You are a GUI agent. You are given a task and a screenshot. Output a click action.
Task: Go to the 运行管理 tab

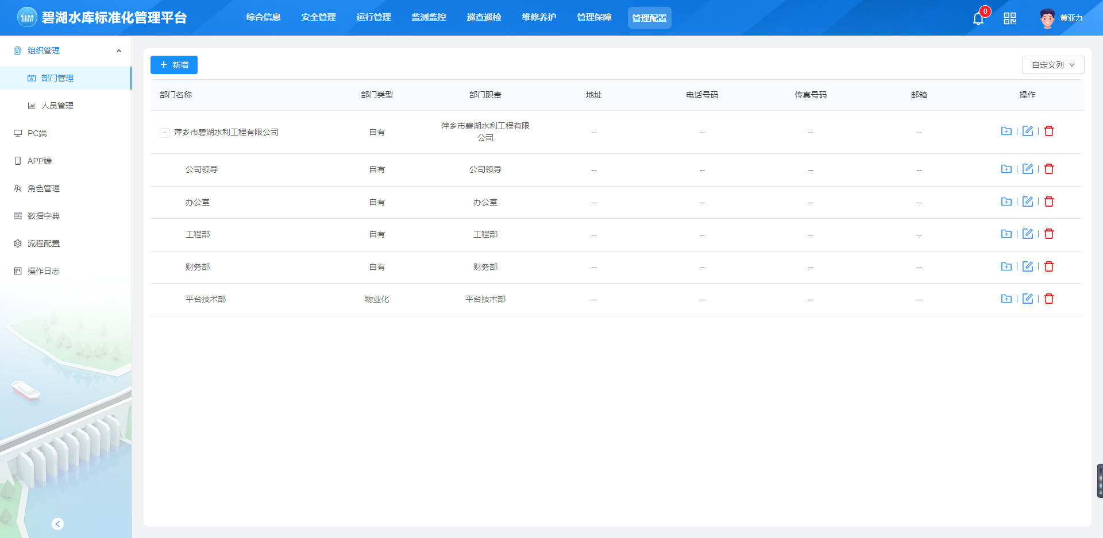point(373,17)
